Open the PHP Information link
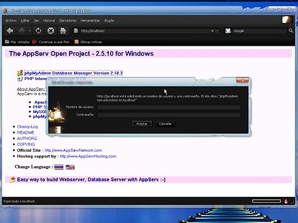Screen dimensions: 298x223 pyautogui.click(x=35, y=79)
